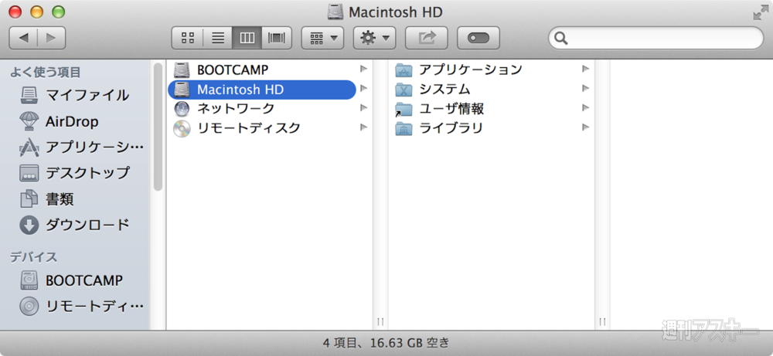This screenshot has height=356, width=773.
Task: Click the よく使う項目 sidebar heading
Action: 46,73
